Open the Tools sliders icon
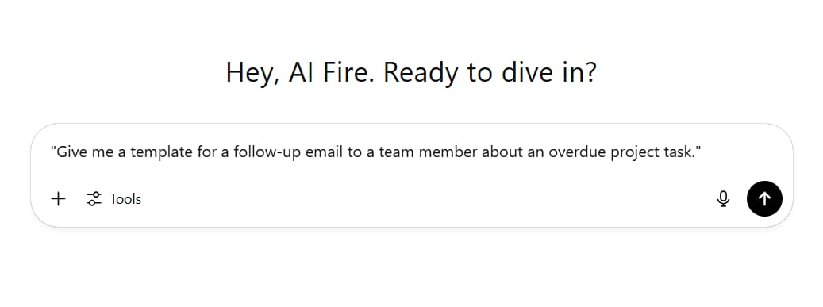The width and height of the screenshot is (823, 307). [x=94, y=199]
